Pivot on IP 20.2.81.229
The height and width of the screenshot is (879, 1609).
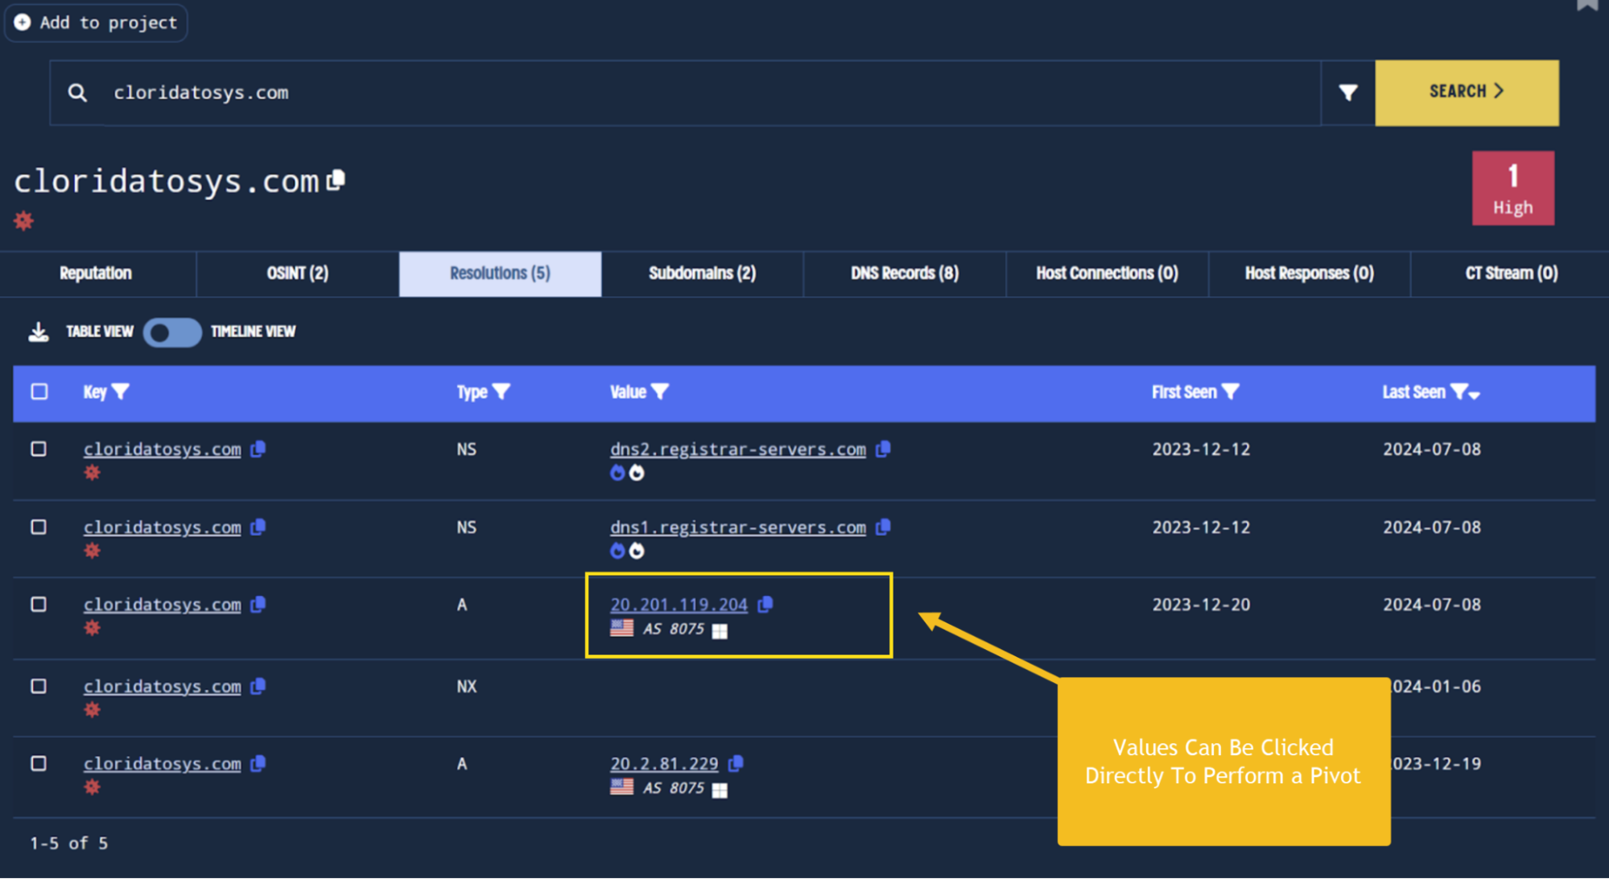point(664,764)
